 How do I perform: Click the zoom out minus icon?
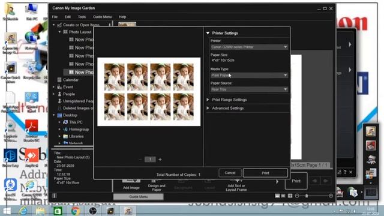[297, 196]
